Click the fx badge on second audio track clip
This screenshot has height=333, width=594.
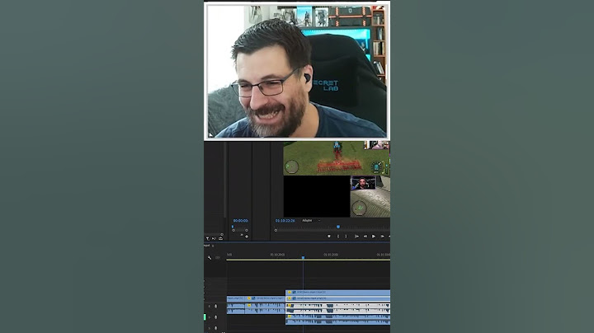point(290,316)
